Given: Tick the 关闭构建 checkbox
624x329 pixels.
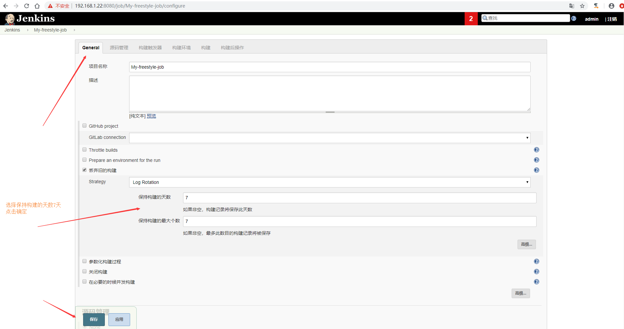Looking at the screenshot, I should 84,272.
